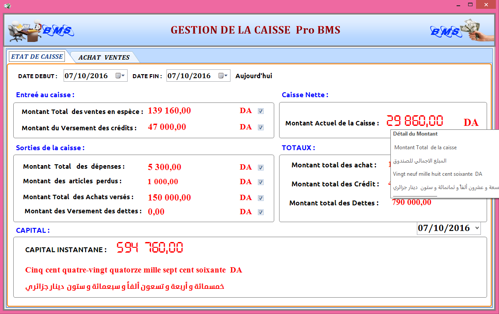
Task: Open calendar icon of DATE FIN field
Action: pos(223,76)
